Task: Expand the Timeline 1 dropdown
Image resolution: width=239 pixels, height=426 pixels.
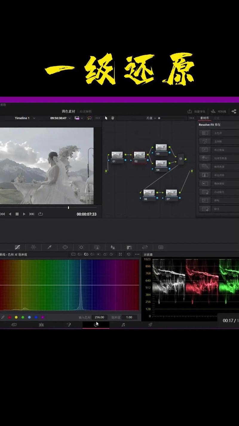Action: (34, 118)
